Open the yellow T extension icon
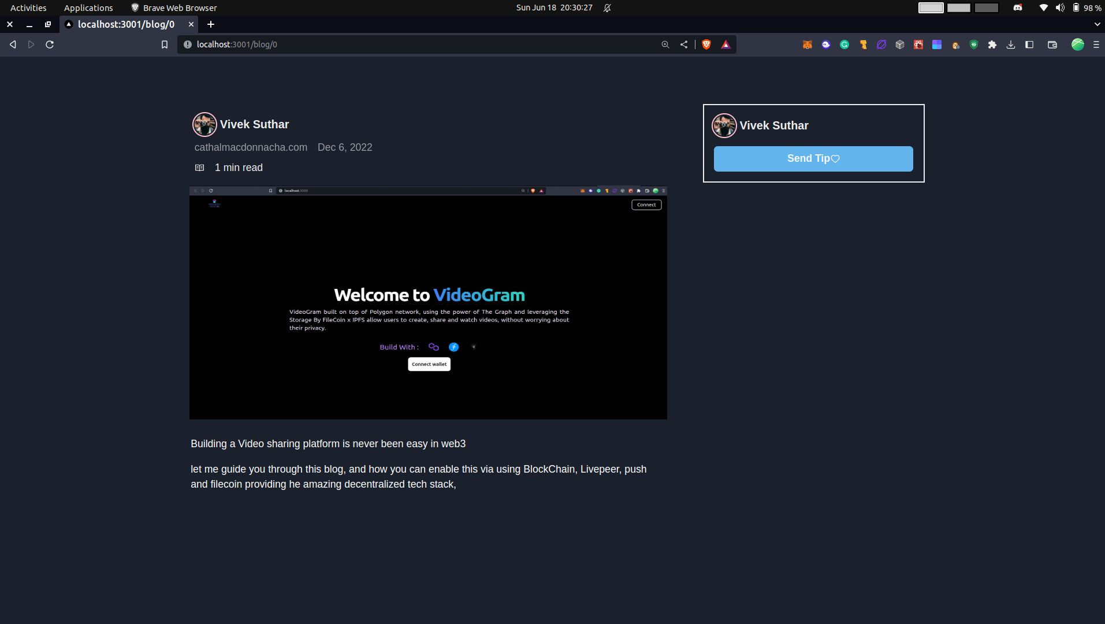The image size is (1105, 624). (863, 44)
